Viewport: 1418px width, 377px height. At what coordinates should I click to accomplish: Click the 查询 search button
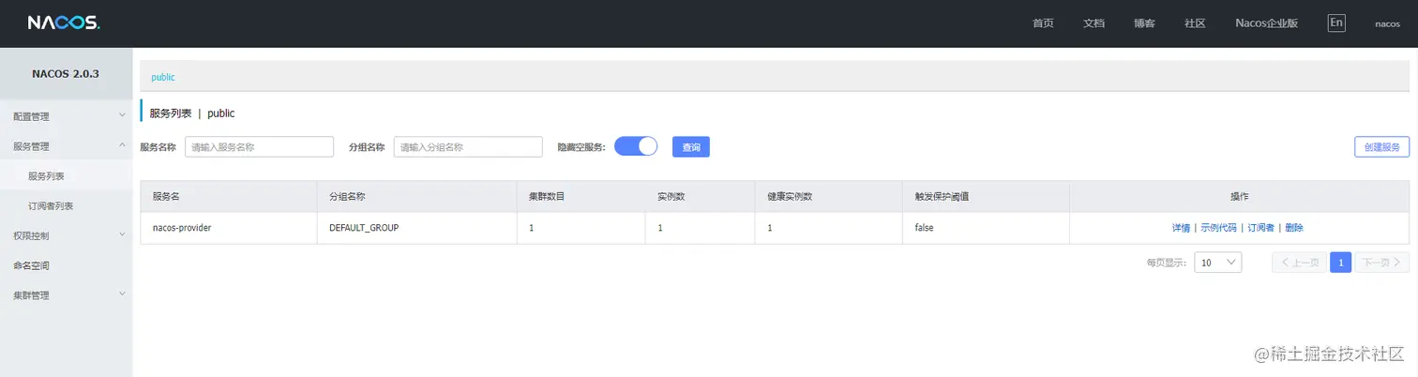click(x=691, y=146)
